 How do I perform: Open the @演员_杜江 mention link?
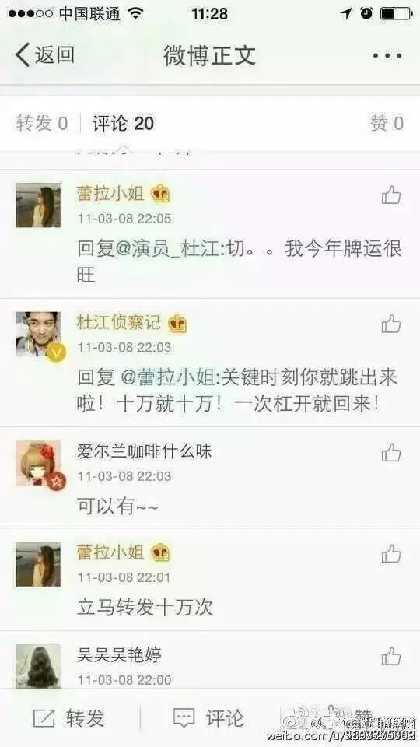coord(169,249)
